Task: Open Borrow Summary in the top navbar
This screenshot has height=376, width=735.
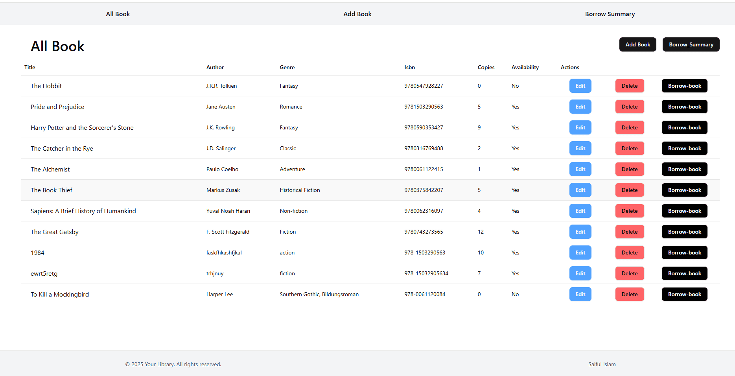Action: pos(610,14)
